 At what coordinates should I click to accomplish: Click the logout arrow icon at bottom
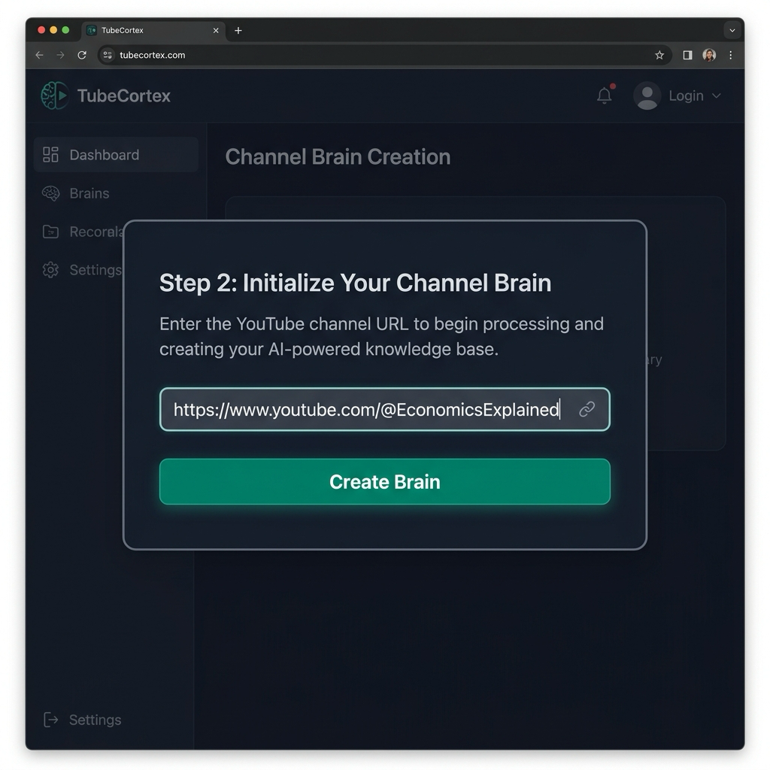[50, 720]
